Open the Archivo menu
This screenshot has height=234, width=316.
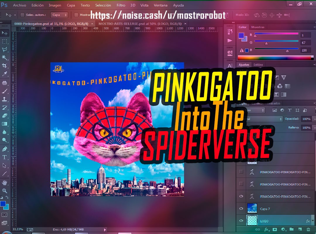20,5
